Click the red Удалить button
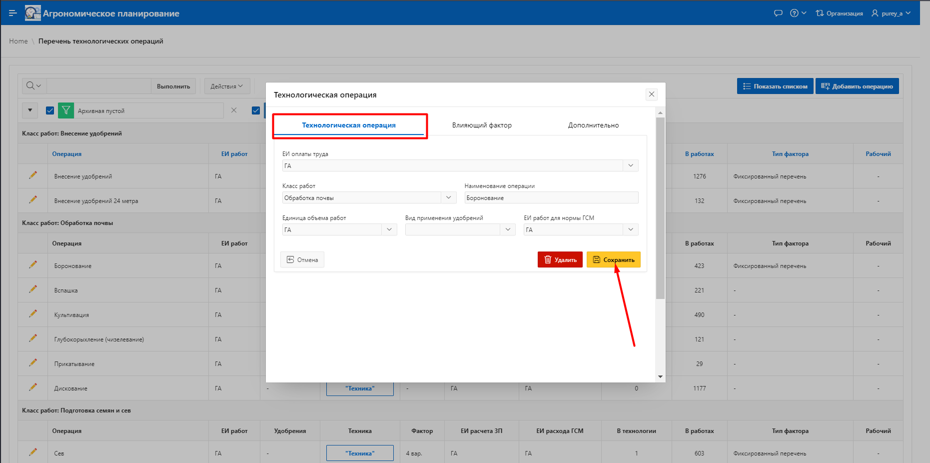 tap(560, 259)
